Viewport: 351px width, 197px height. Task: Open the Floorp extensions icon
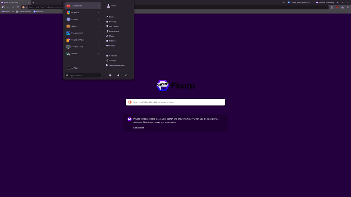[x=332, y=8]
